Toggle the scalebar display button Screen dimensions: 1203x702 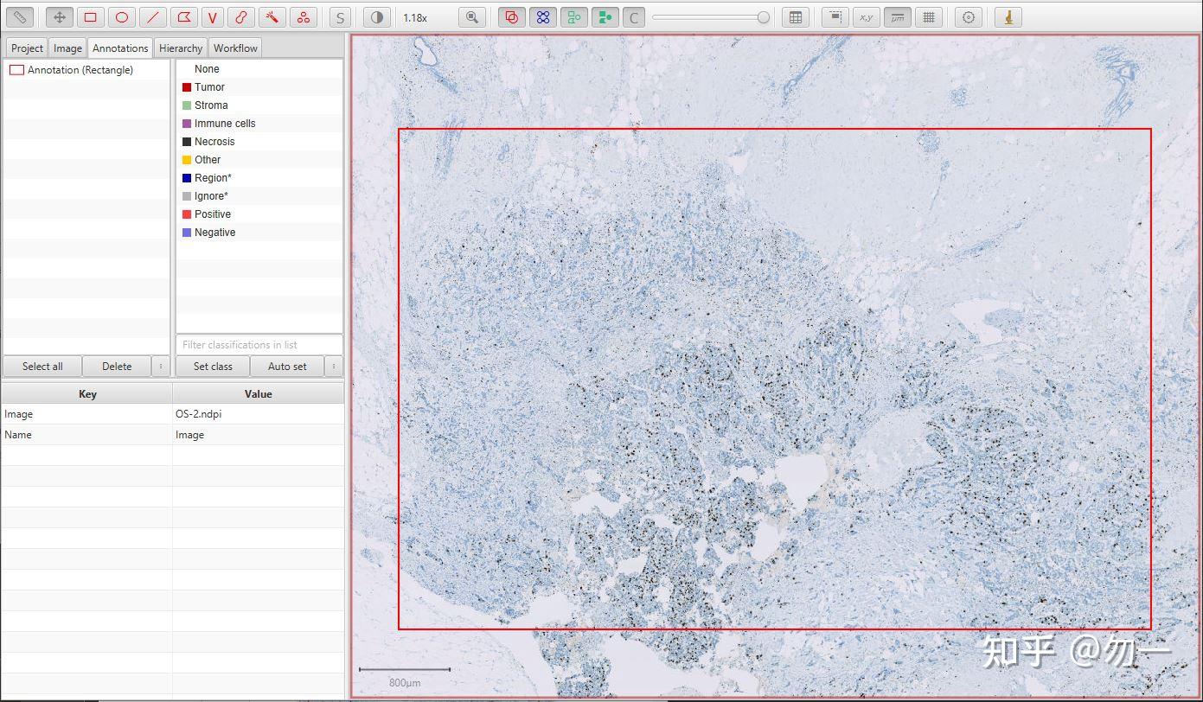898,17
